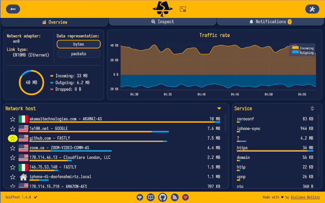Click the zeroconf service row
The image size is (325, 203).
click(275, 119)
